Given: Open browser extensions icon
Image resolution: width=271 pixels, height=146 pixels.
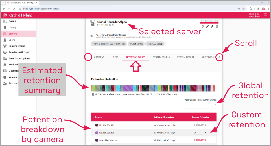Looking at the screenshot, I should [251, 9].
